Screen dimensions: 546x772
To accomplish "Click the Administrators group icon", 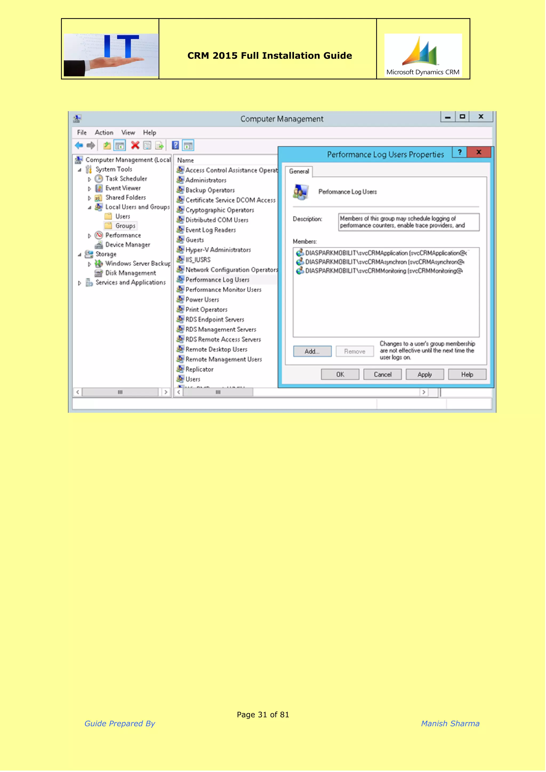I will 180,180.
